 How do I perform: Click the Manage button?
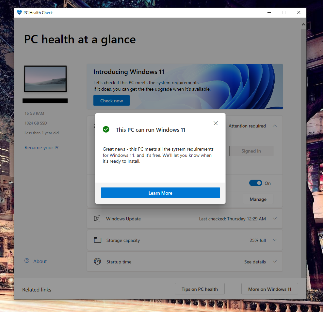(258, 199)
